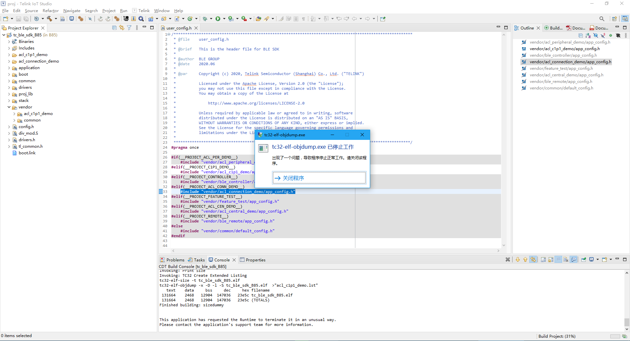
Task: Switch to the Problems tab
Action: 172,260
